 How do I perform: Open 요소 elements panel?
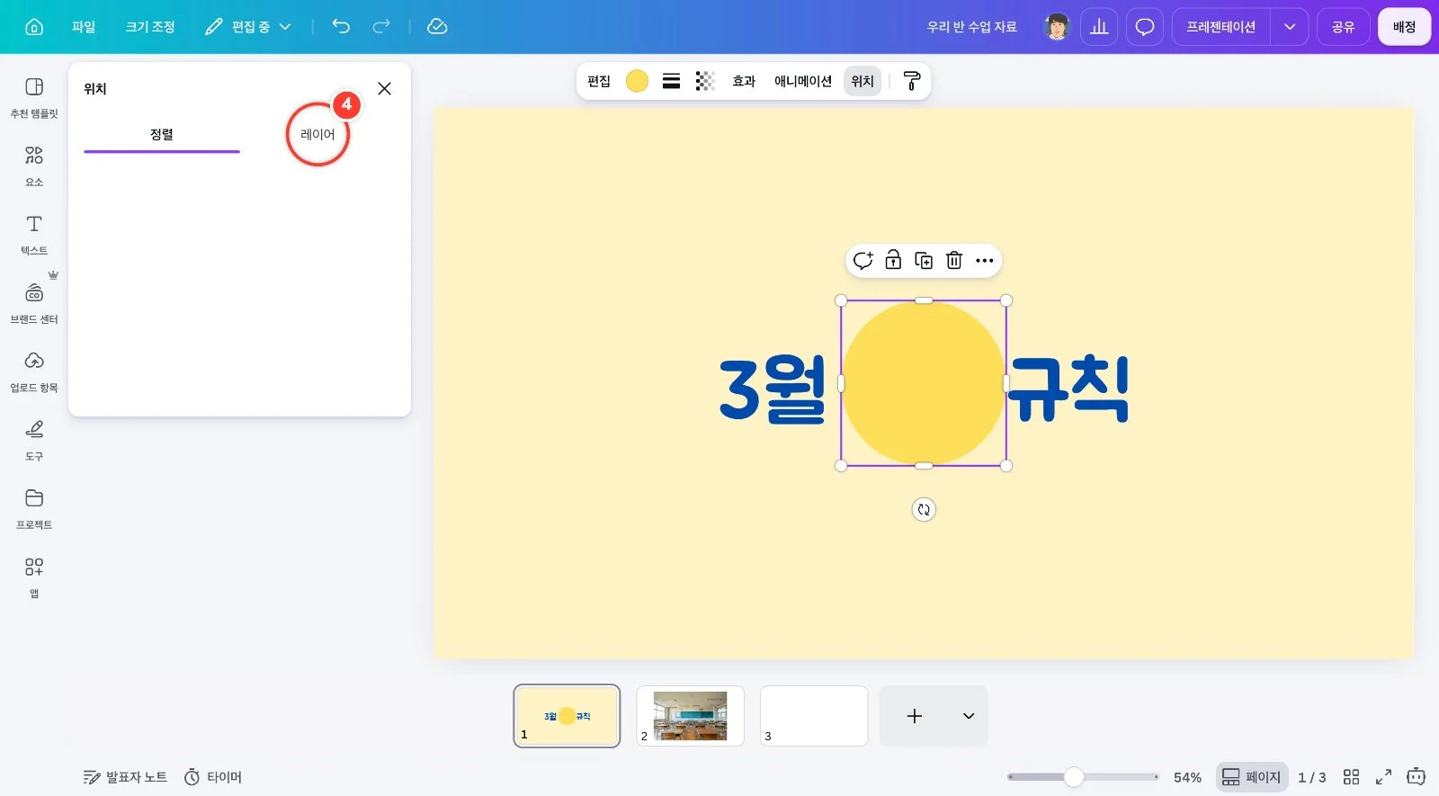[x=34, y=166]
